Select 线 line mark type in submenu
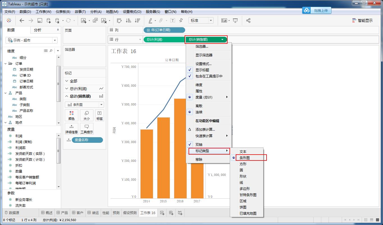The height and width of the screenshot is (225, 383). [x=247, y=183]
